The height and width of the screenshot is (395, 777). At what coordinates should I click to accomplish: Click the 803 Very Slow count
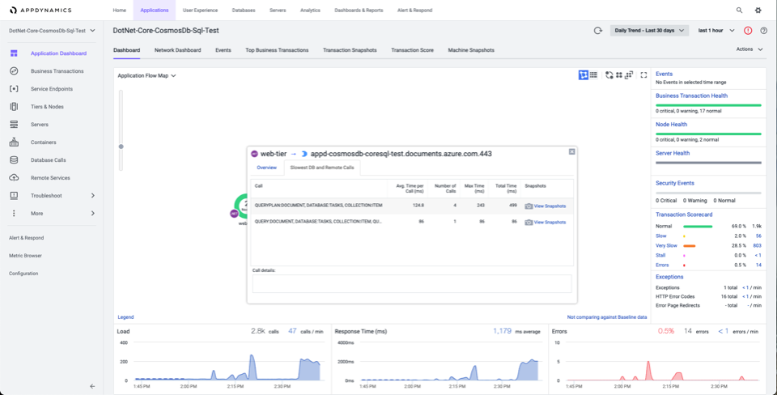[757, 246]
